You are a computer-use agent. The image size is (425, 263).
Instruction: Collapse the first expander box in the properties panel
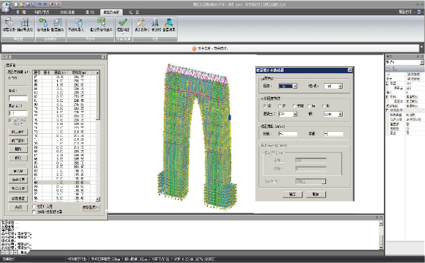[387, 83]
